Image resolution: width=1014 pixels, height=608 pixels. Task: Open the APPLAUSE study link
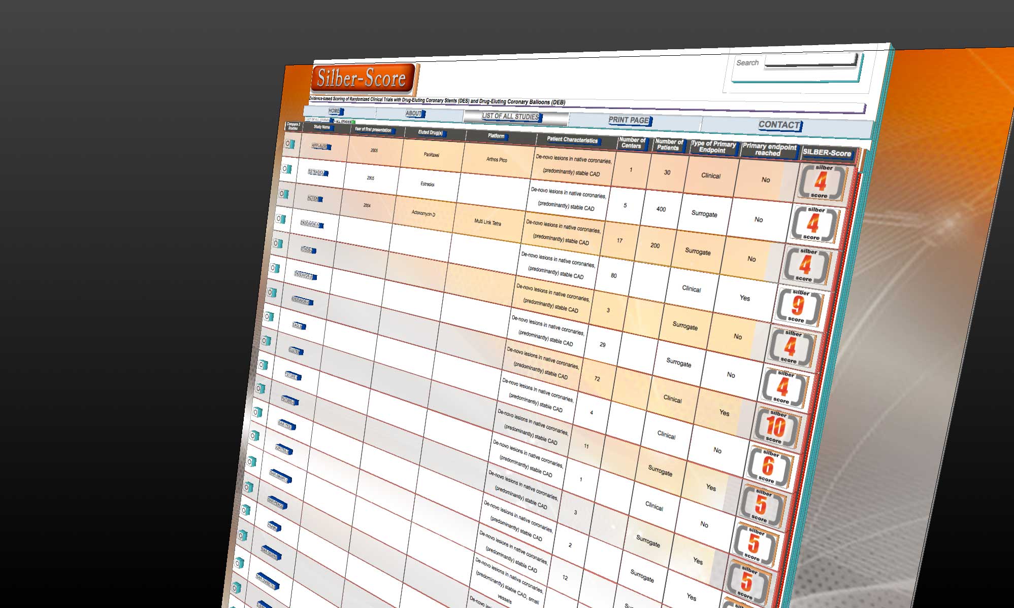pos(320,146)
